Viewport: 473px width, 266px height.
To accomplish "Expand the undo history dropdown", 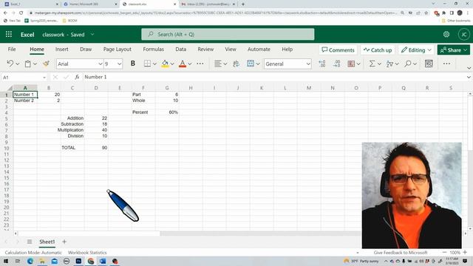I will [x=18, y=64].
